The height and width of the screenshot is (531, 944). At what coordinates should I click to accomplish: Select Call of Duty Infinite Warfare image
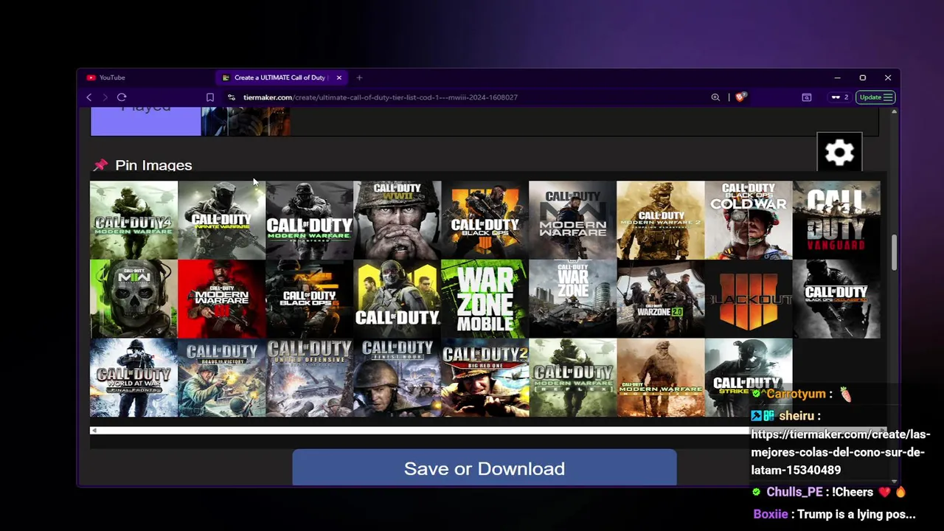tap(221, 220)
